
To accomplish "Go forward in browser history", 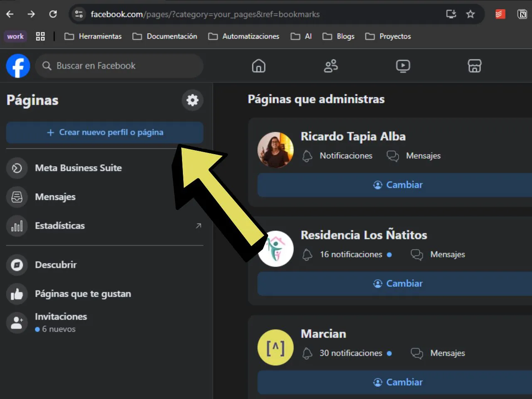I will point(31,14).
